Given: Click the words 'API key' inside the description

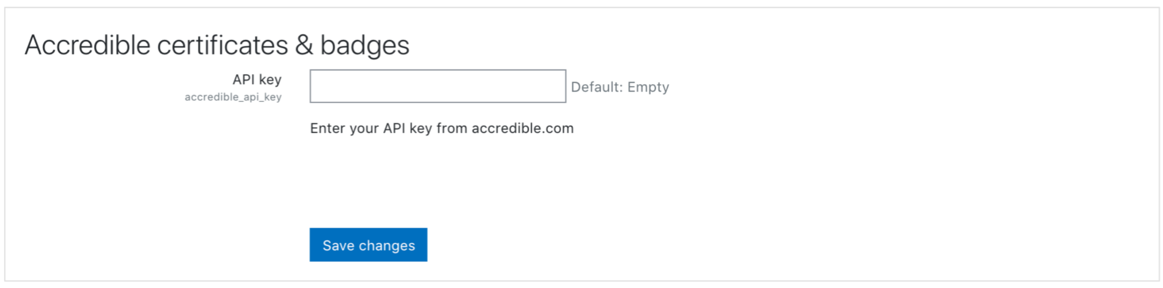Looking at the screenshot, I should 408,128.
